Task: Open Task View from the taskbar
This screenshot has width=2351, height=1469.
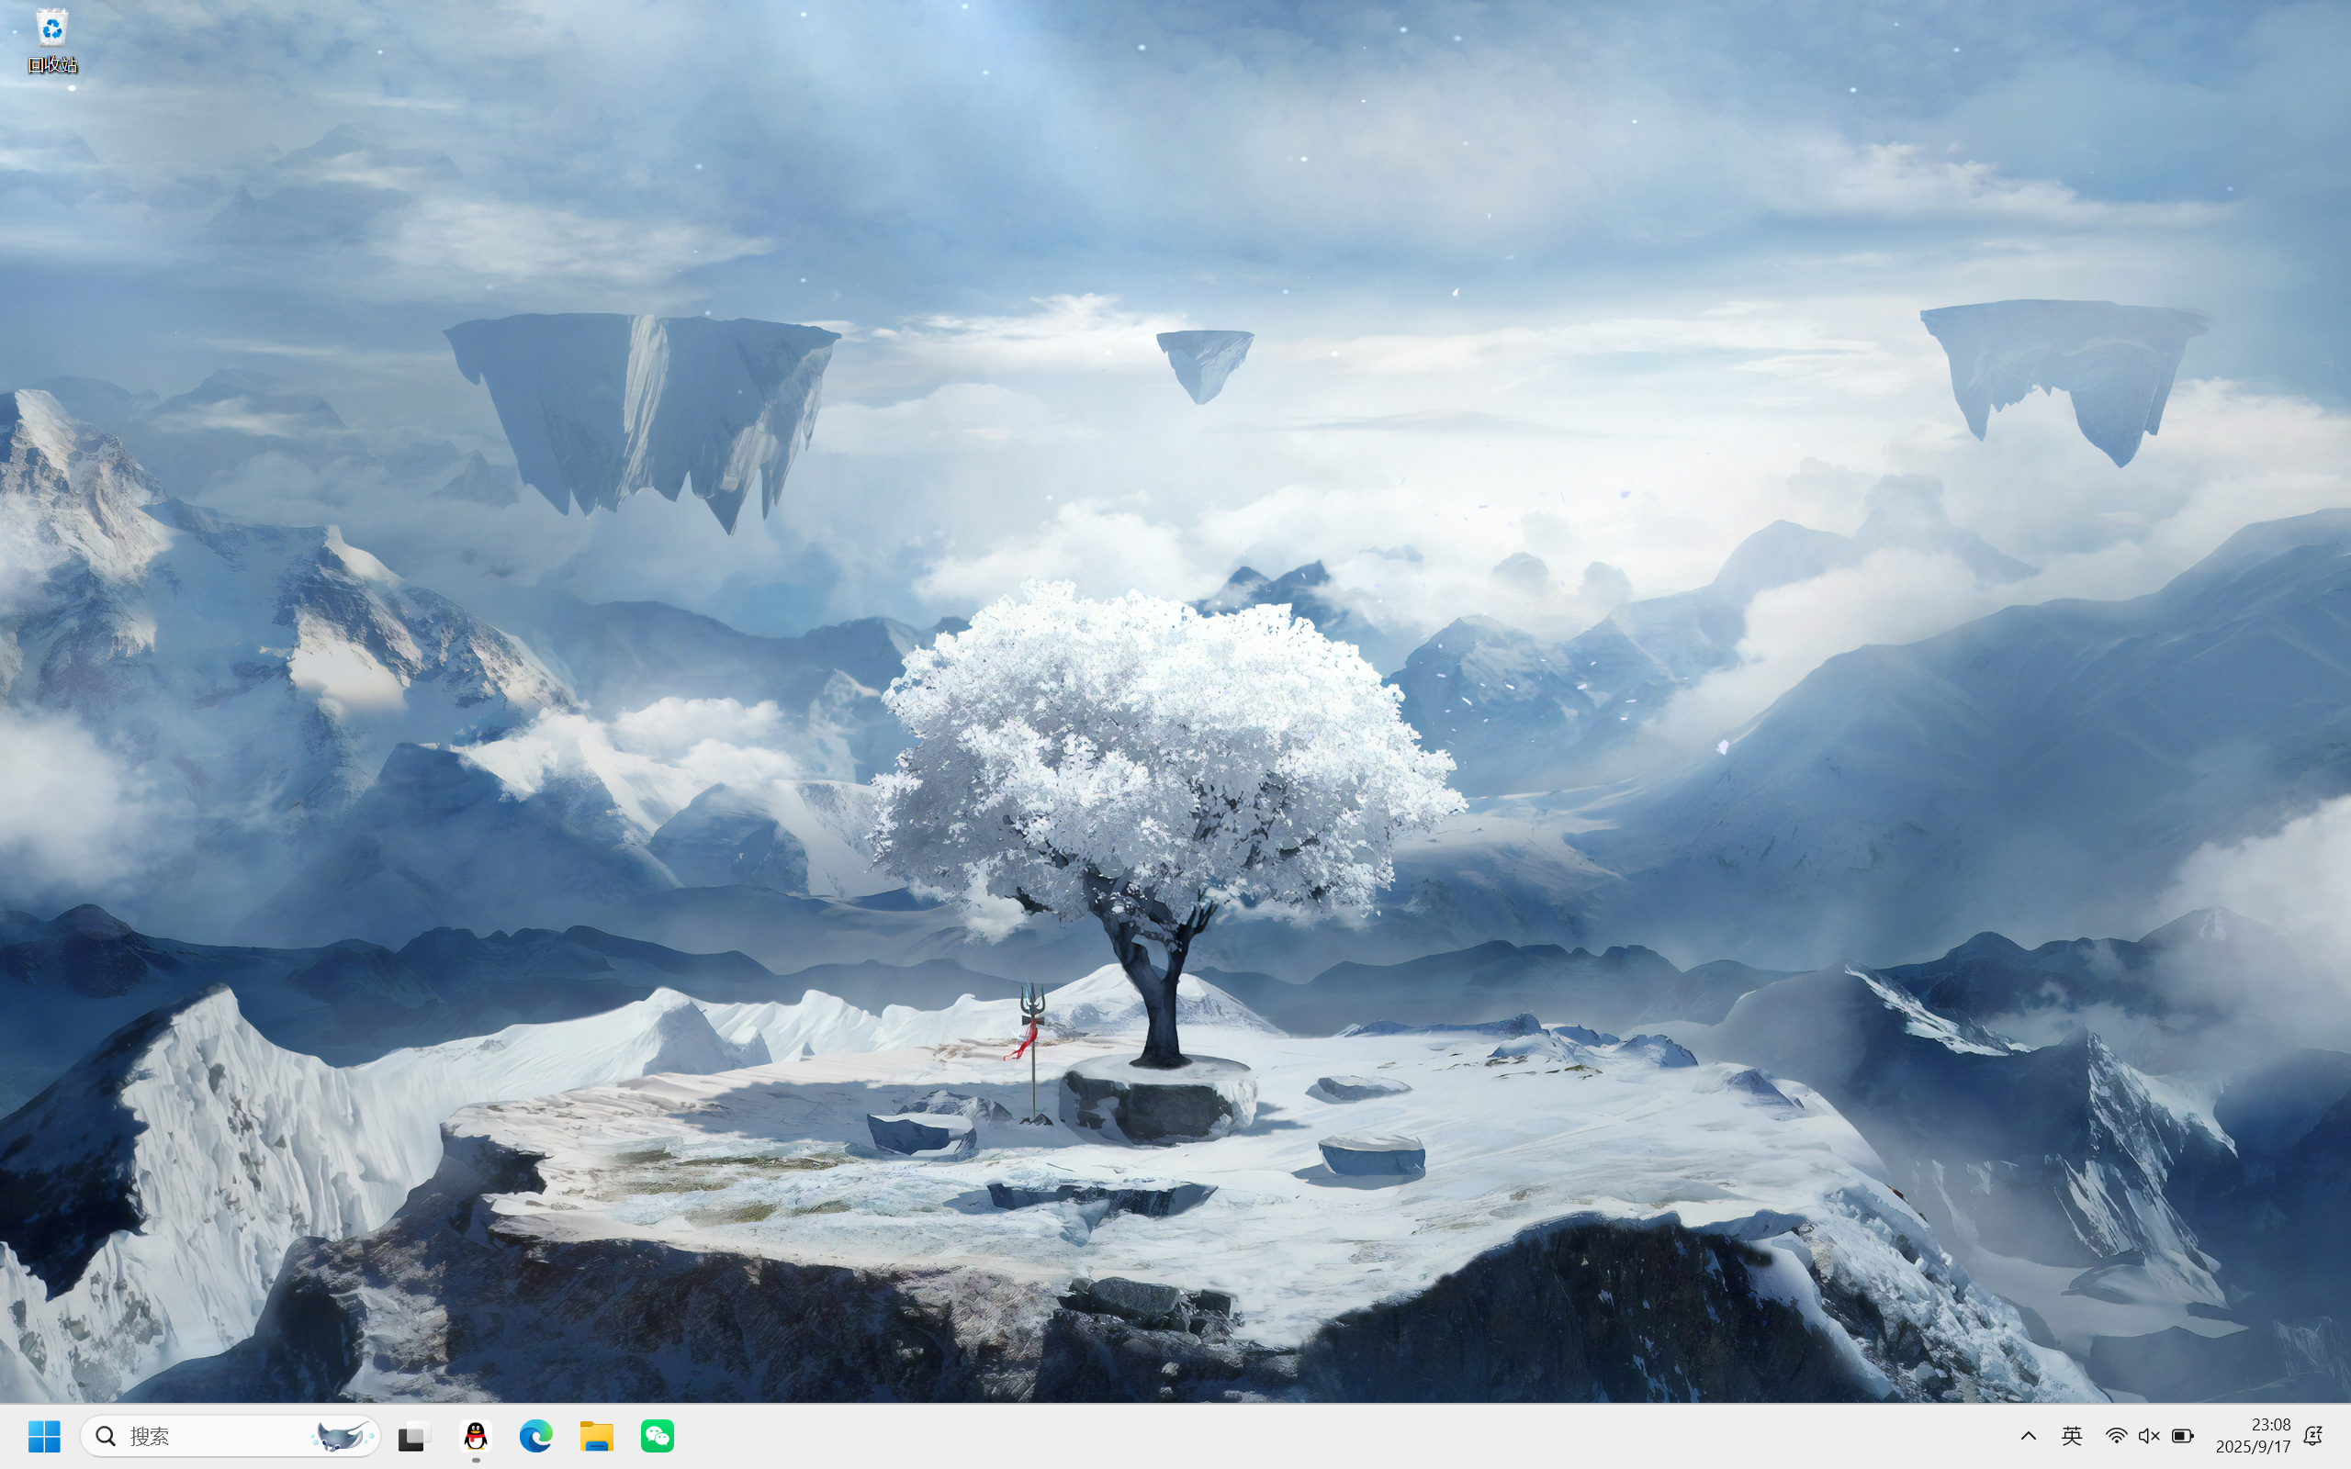Action: click(x=414, y=1435)
